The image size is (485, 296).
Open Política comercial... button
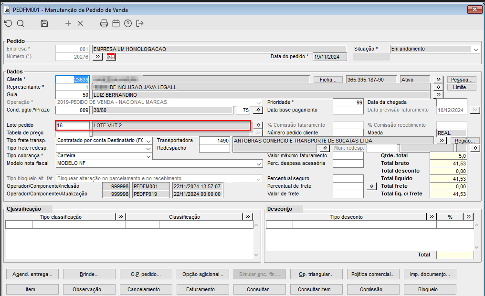pos(373,274)
